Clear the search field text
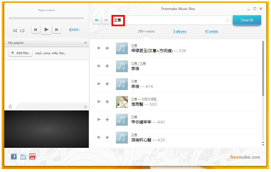This screenshot has width=271, height=172. coord(228,20)
